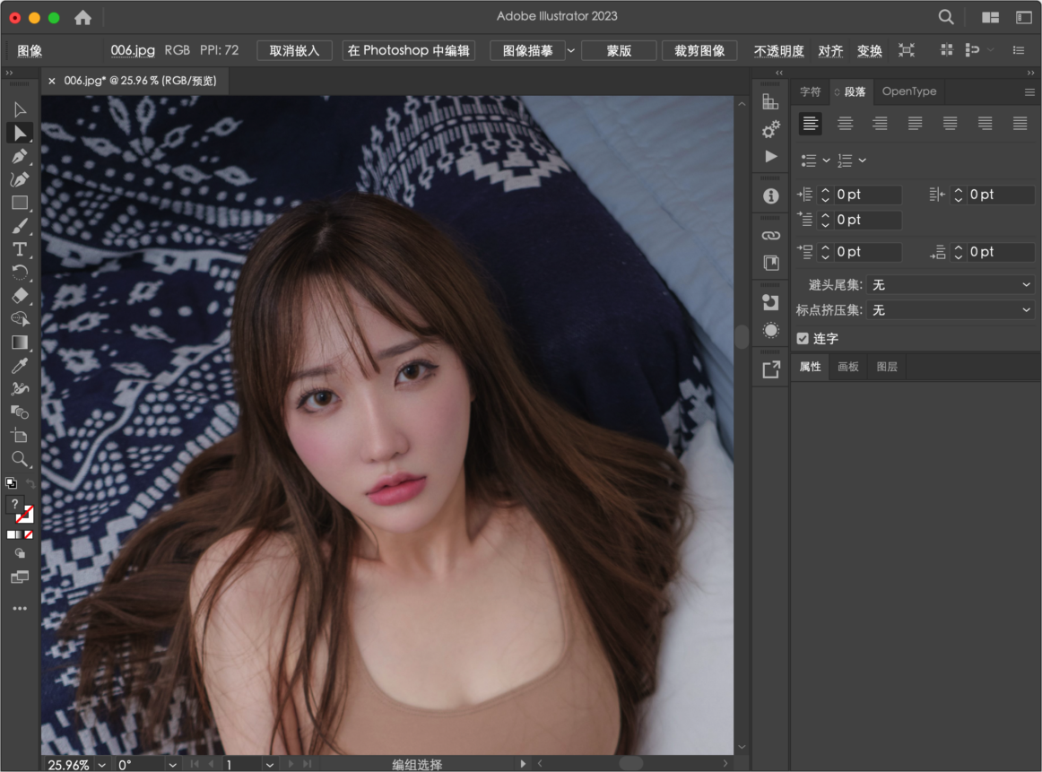Click the Paintbrush tool

point(20,226)
